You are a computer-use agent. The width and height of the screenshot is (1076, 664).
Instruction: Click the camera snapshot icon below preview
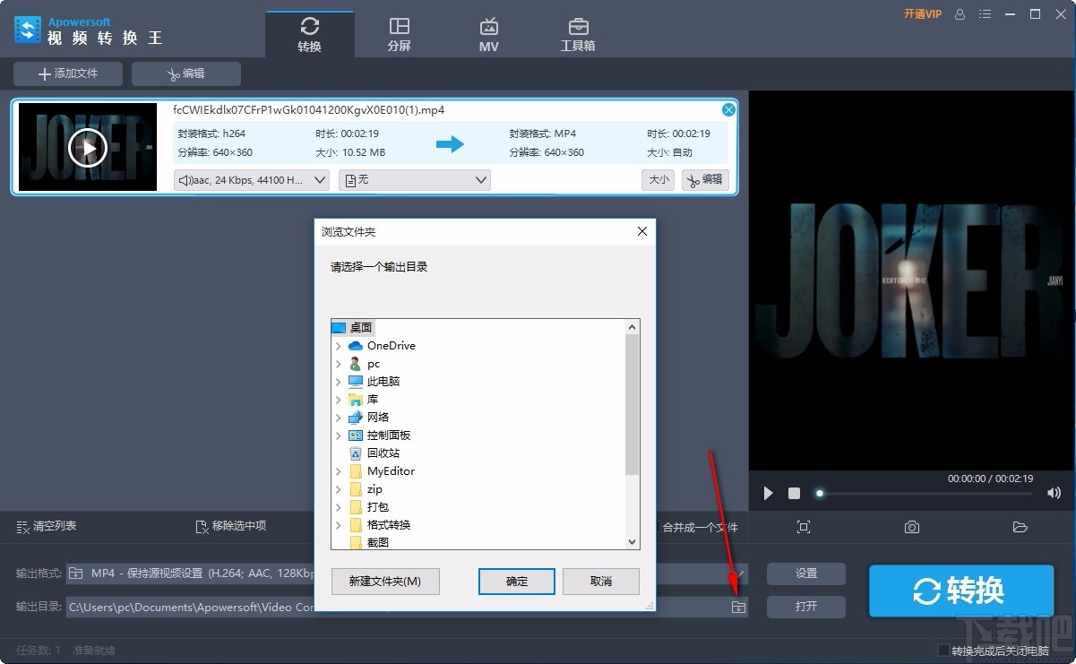tap(911, 528)
